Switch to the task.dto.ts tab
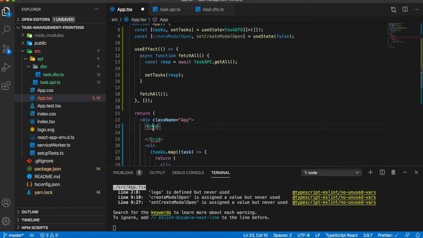This screenshot has width=423, height=238. [x=213, y=9]
